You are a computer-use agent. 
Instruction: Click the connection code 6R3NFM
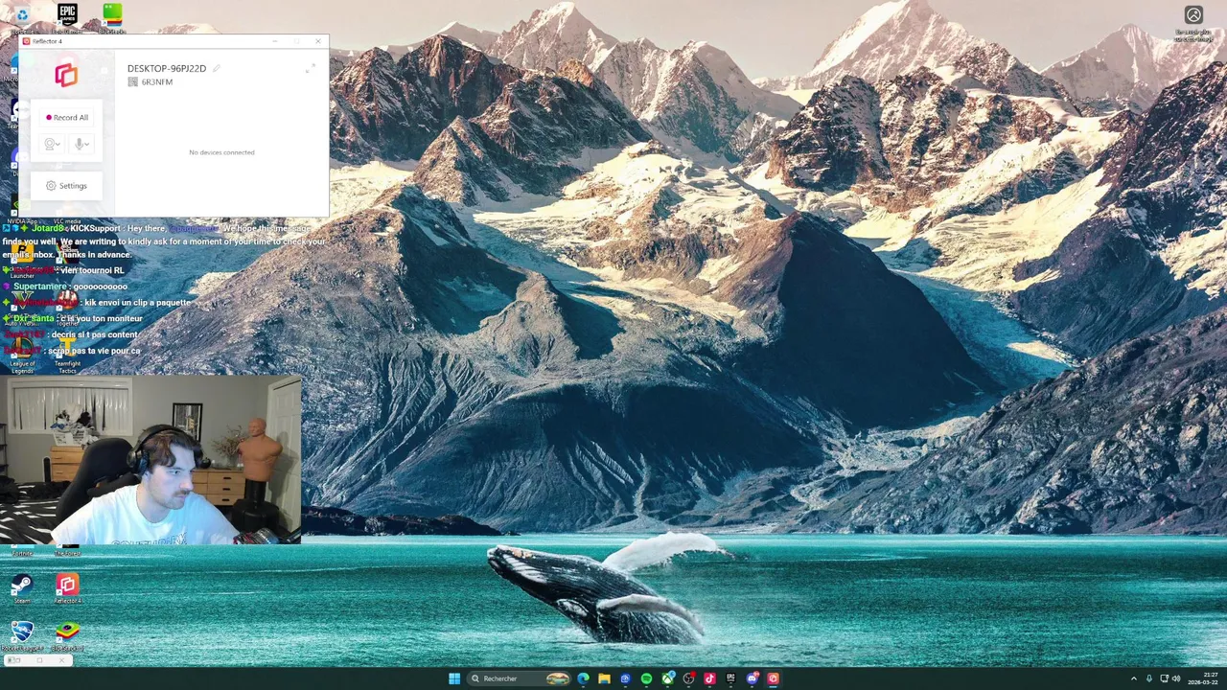(157, 82)
